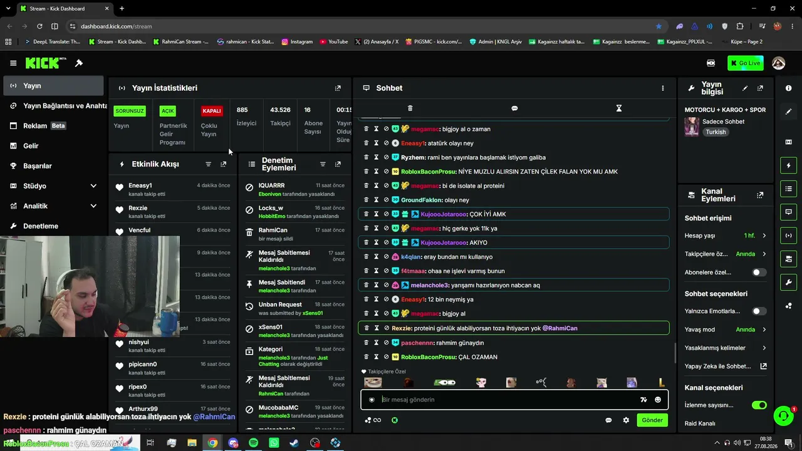Image resolution: width=802 pixels, height=451 pixels.
Task: Open Hesap yaşı setting showing 1 hf.
Action: click(x=726, y=236)
